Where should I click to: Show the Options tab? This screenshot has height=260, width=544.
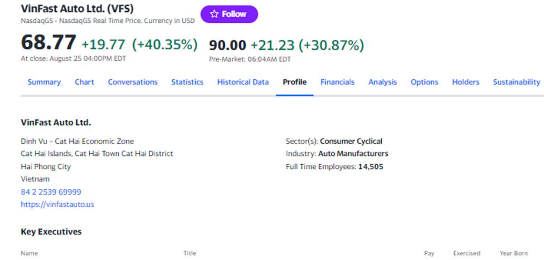[x=424, y=82]
